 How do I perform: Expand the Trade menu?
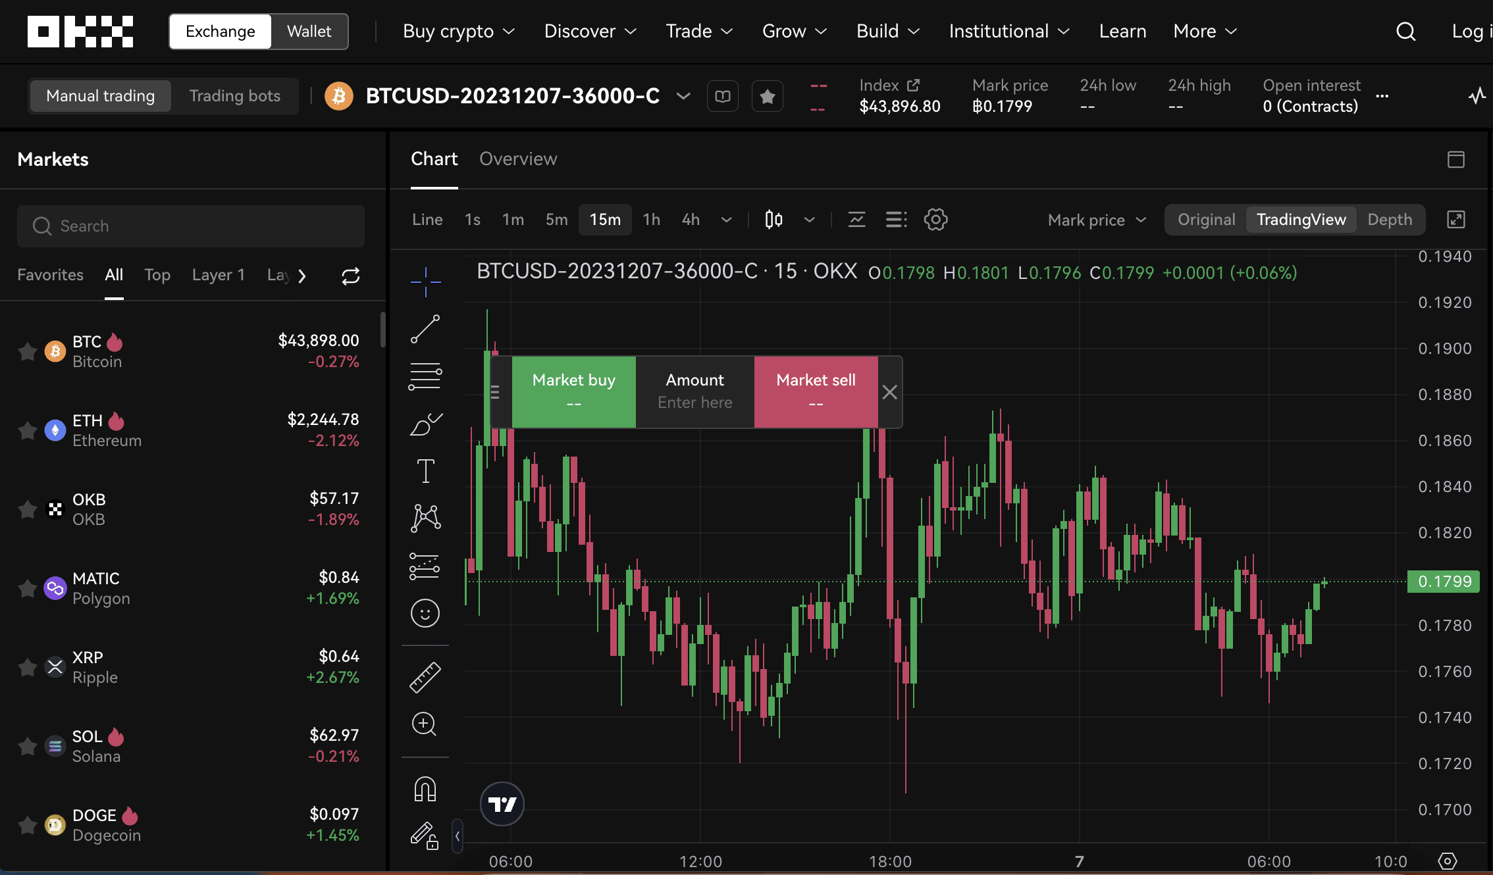coord(699,32)
